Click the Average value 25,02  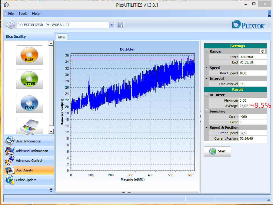[x=244, y=106]
